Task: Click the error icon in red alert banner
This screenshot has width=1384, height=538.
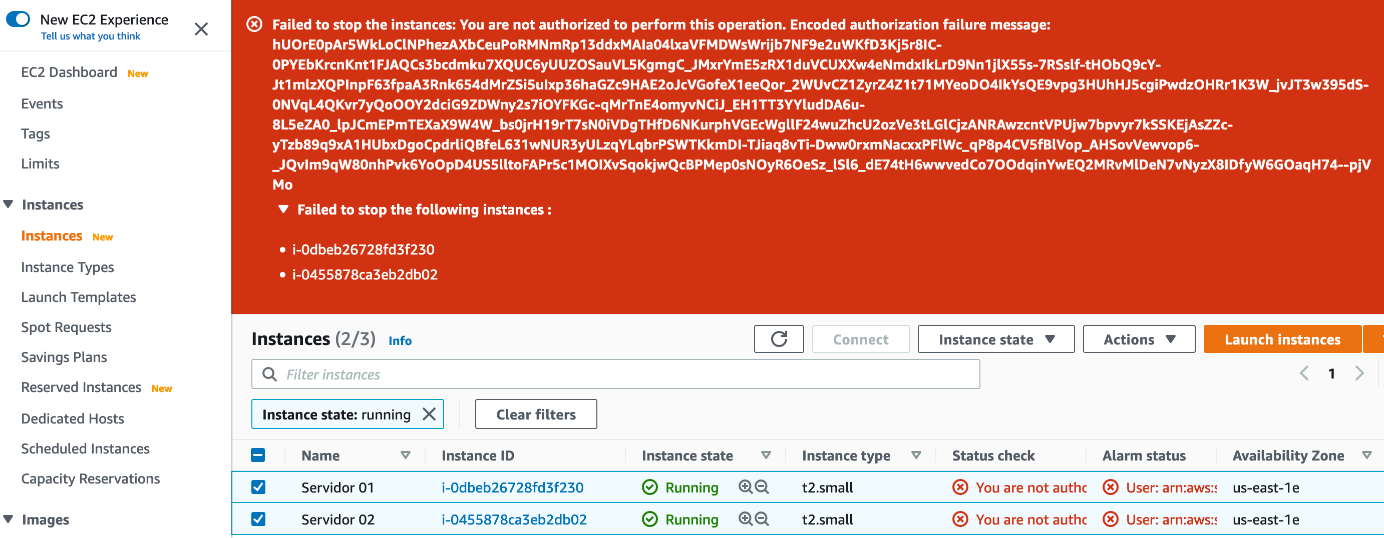Action: click(x=254, y=24)
